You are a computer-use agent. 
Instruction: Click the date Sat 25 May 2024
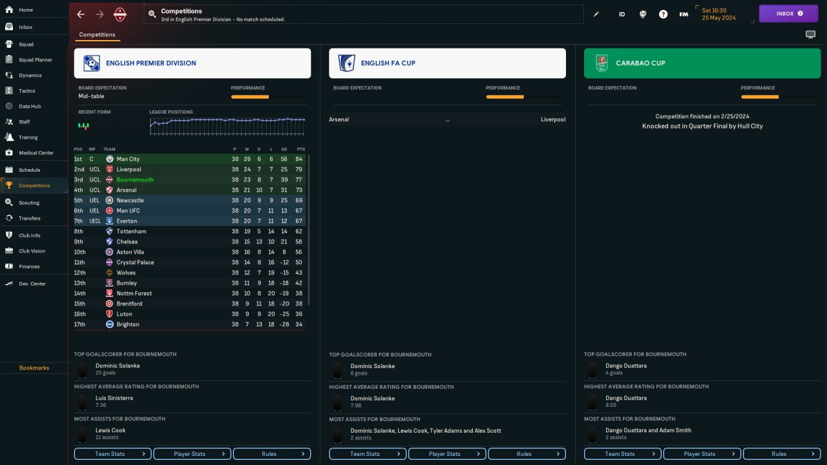(719, 14)
